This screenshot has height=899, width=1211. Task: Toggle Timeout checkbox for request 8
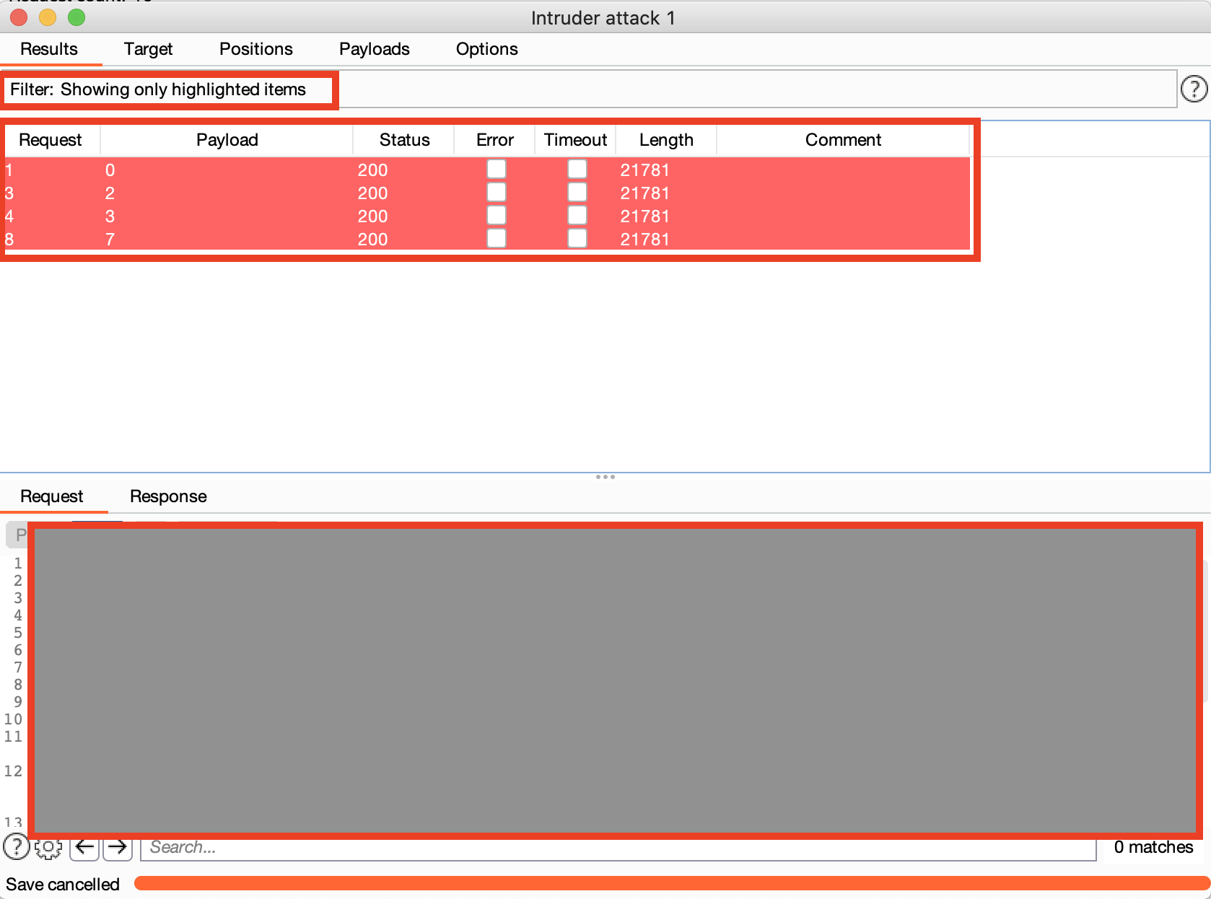(577, 239)
